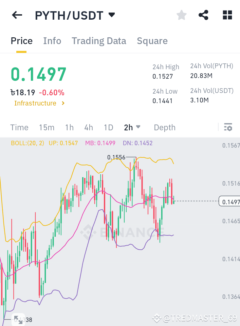Screen dimensions: 240x326
Task: Open the share icon for this pair
Action: (x=203, y=15)
